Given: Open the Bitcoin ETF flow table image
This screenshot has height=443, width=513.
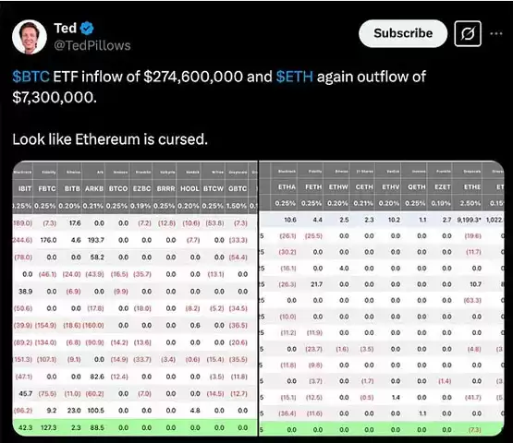Looking at the screenshot, I should tap(135, 299).
